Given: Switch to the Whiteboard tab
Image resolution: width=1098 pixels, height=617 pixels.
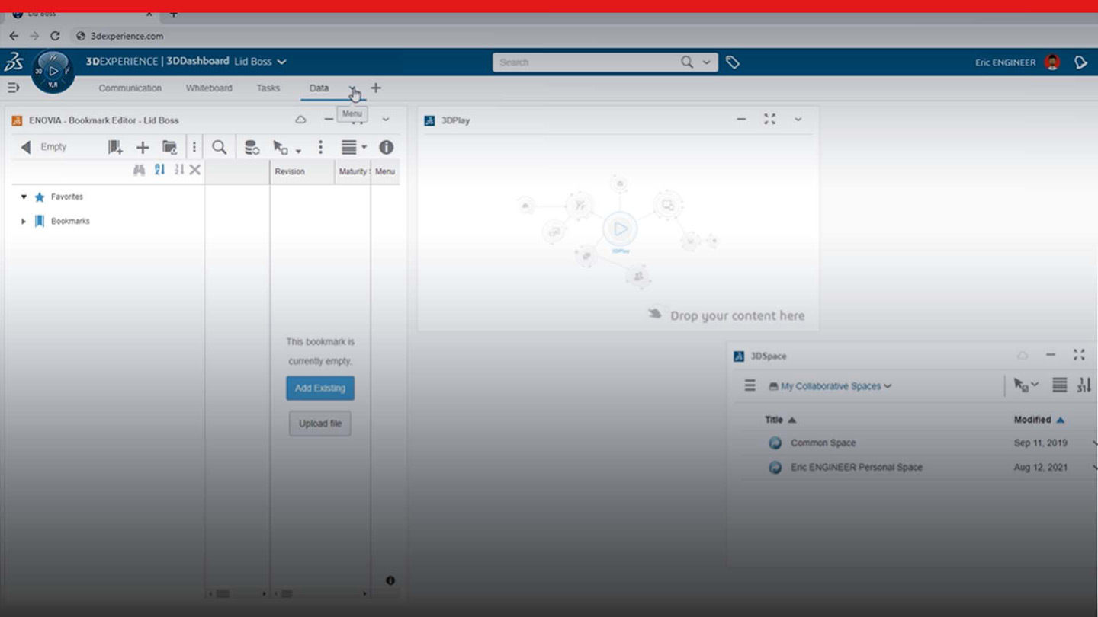Looking at the screenshot, I should 209,88.
